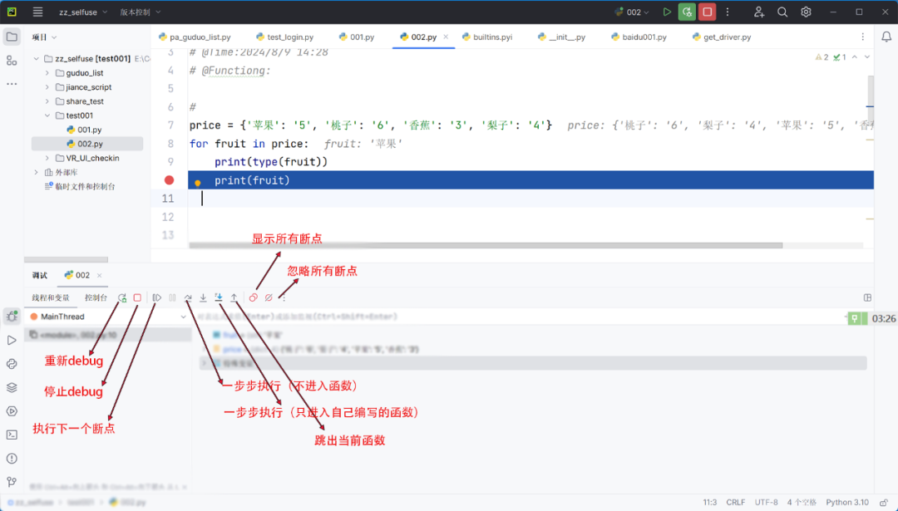
Task: Open Settings via the gear icon
Action: 805,12
